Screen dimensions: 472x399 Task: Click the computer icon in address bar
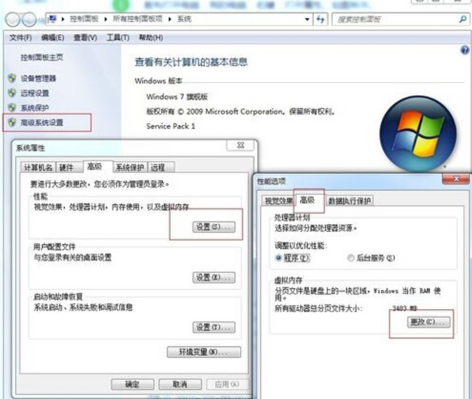click(x=53, y=19)
